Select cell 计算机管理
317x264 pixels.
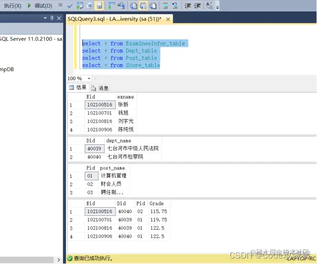click(x=114, y=176)
